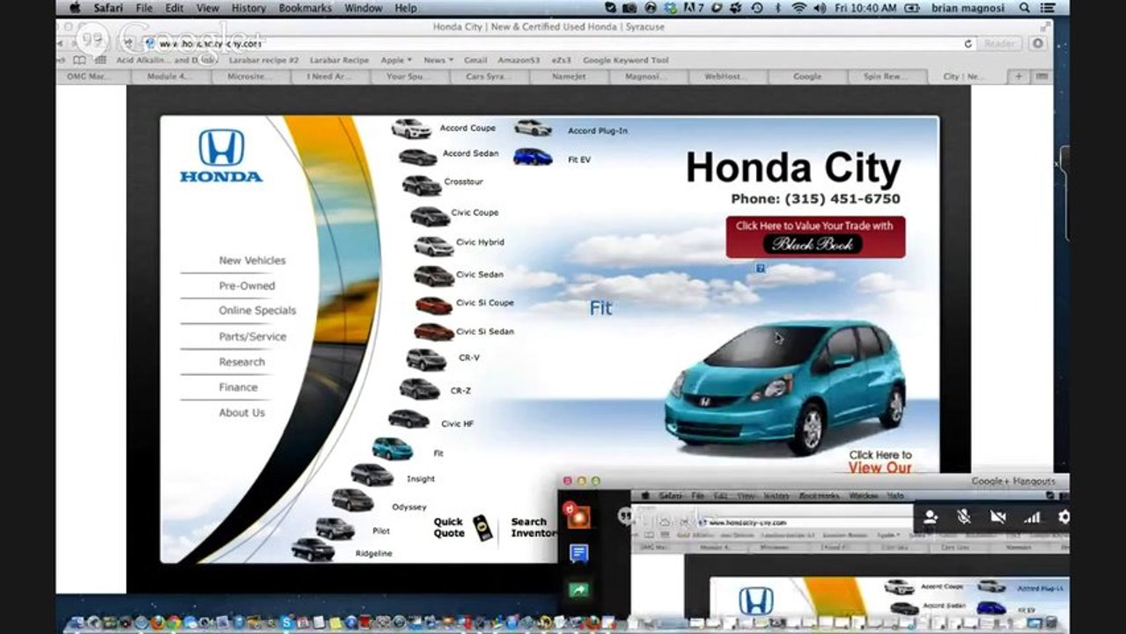Click the small blue question mark icon

coord(761,268)
